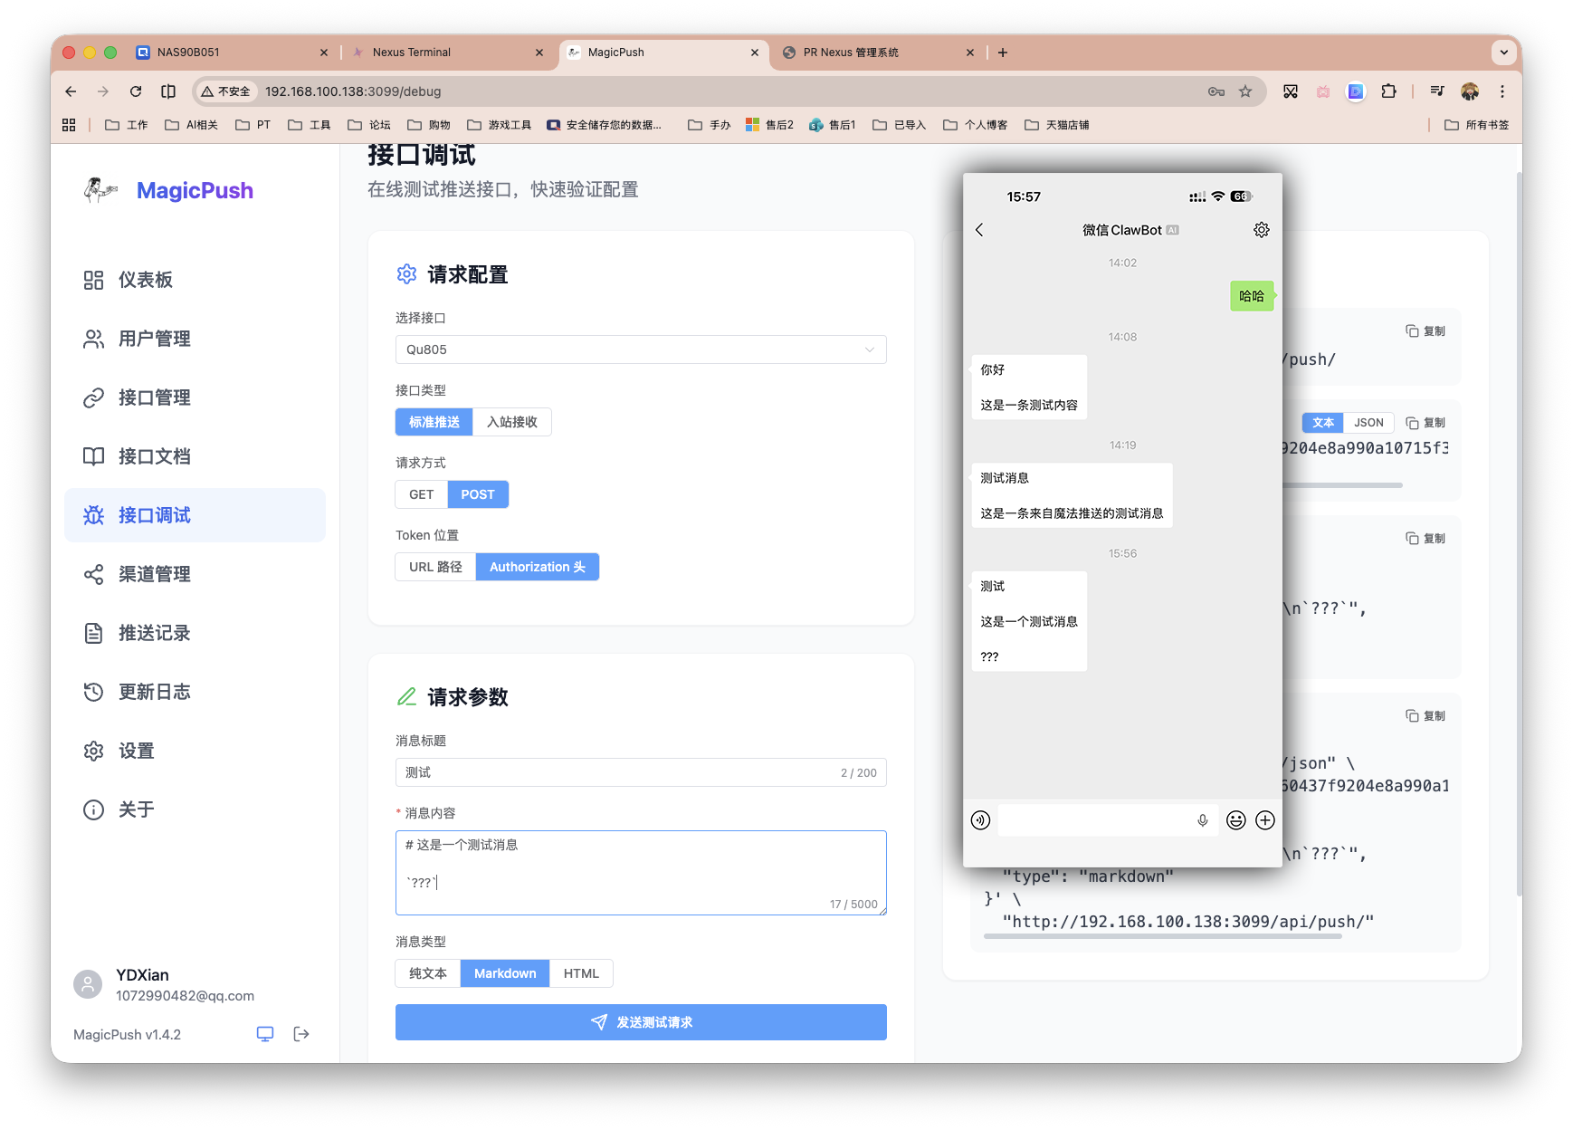
Task: Click the 发送测试请求 send button
Action: pos(640,1021)
